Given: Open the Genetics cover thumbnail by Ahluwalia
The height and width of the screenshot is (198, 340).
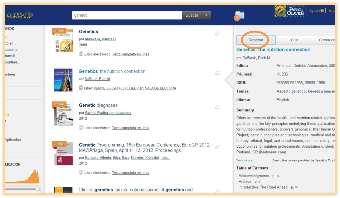Looking at the screenshot, I should pyautogui.click(x=63, y=40).
